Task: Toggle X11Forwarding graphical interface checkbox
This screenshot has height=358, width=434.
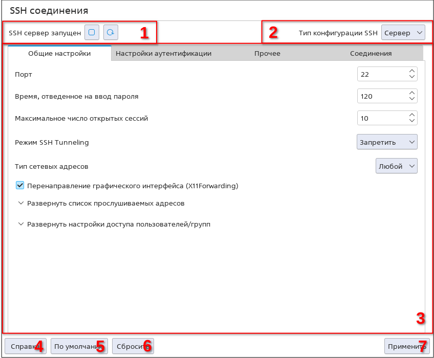Action: click(x=20, y=186)
